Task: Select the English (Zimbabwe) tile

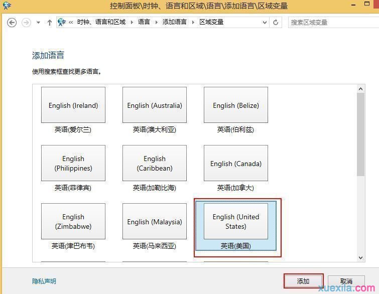Action: tap(73, 221)
